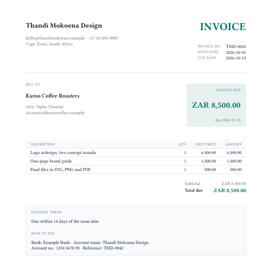Click quantity 1 in Logo redesign row
The width and height of the screenshot is (272, 263).
click(x=185, y=153)
